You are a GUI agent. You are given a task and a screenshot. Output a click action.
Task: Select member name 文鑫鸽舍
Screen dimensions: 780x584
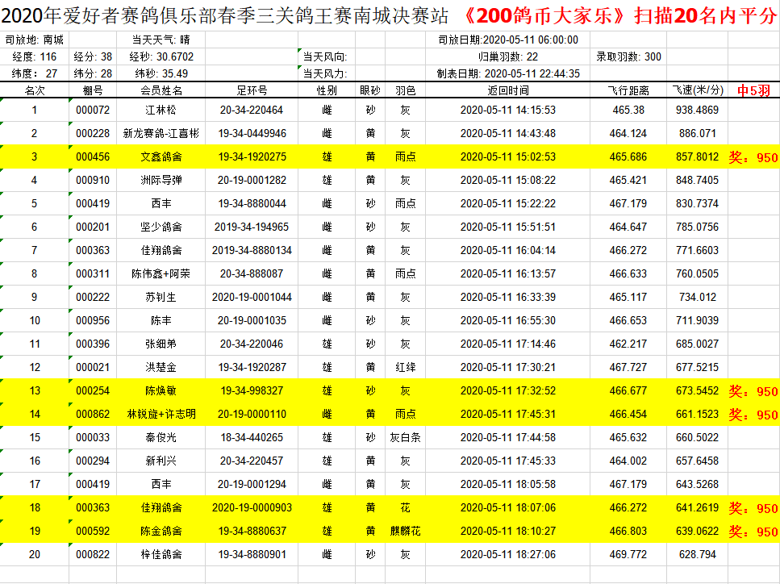coord(161,156)
